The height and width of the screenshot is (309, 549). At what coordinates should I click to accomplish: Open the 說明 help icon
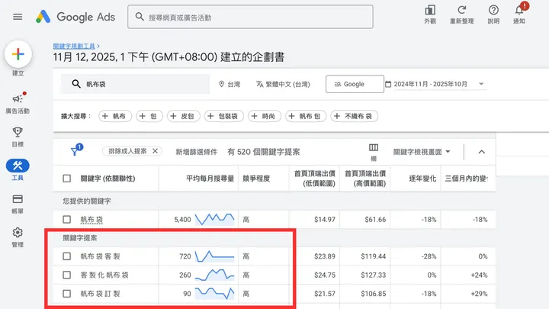[x=493, y=14]
